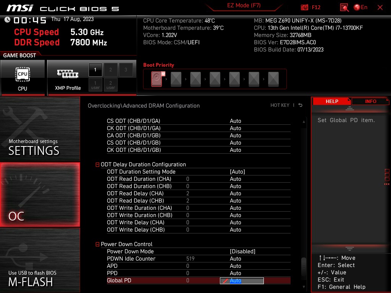Image resolution: width=391 pixels, height=293 pixels.
Task: Click the Global PD Auto input field
Action: point(242,280)
